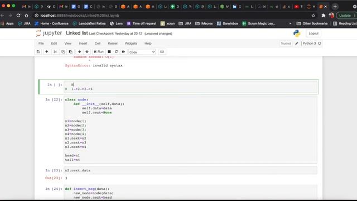Open Reading List
The height and width of the screenshot is (201, 357).
point(345,23)
